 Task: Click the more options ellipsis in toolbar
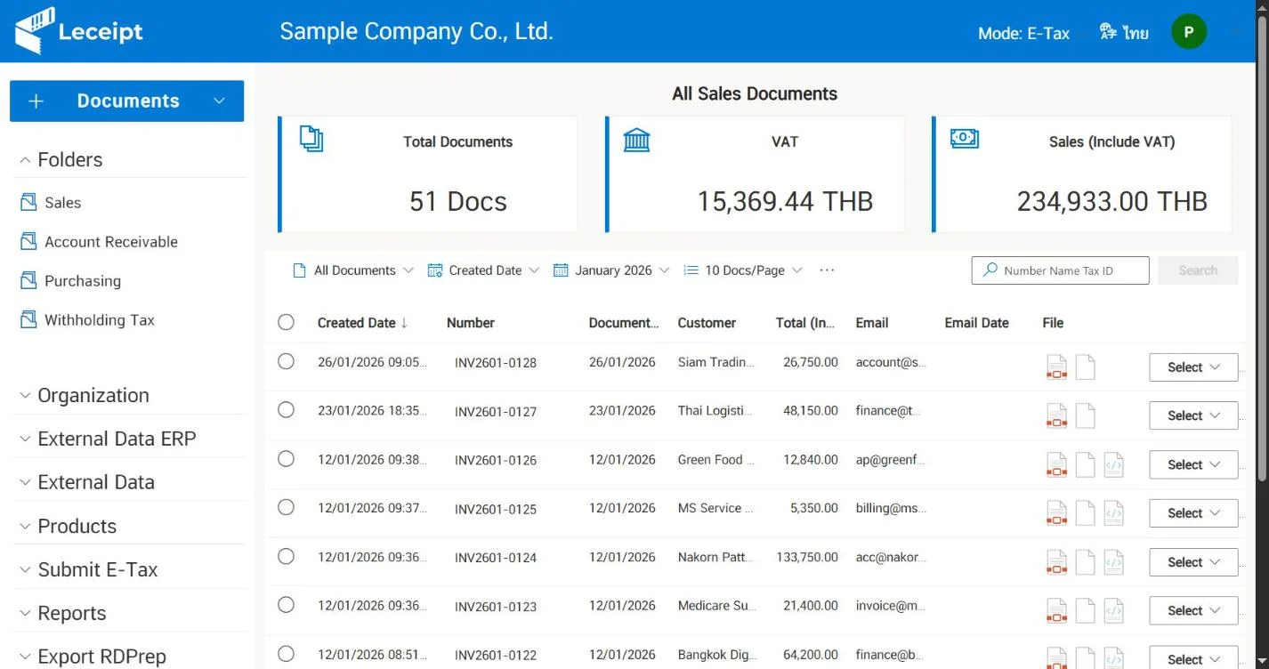(827, 270)
